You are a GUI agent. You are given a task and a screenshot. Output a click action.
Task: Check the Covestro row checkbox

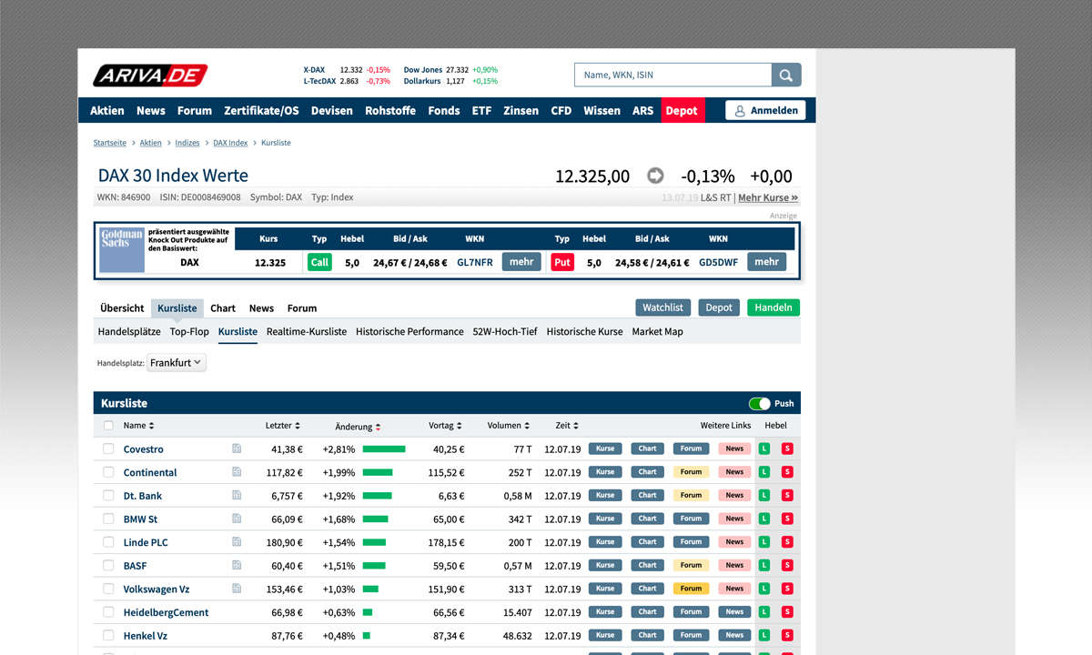[108, 448]
